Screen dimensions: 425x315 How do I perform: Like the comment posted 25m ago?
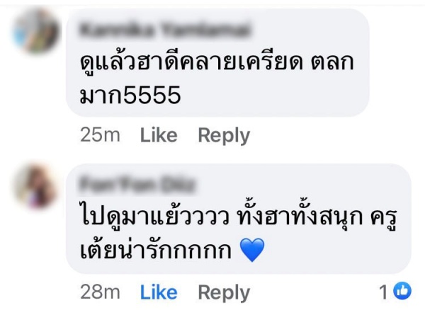pyautogui.click(x=159, y=135)
